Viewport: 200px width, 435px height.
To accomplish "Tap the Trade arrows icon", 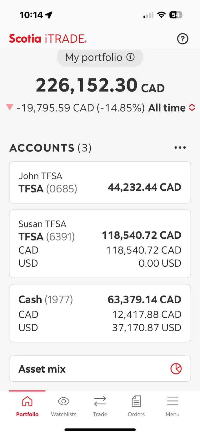I will [x=100, y=401].
